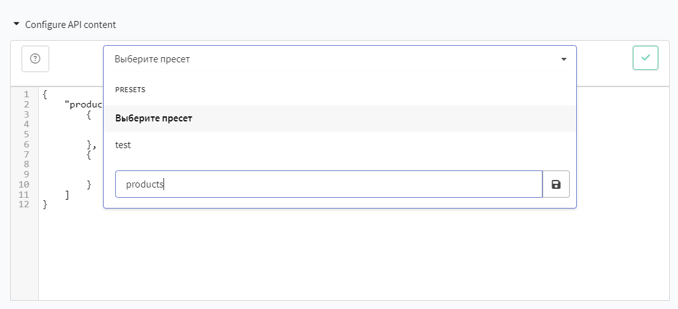
Task: Click line number 6 in gutter
Action: (26, 144)
